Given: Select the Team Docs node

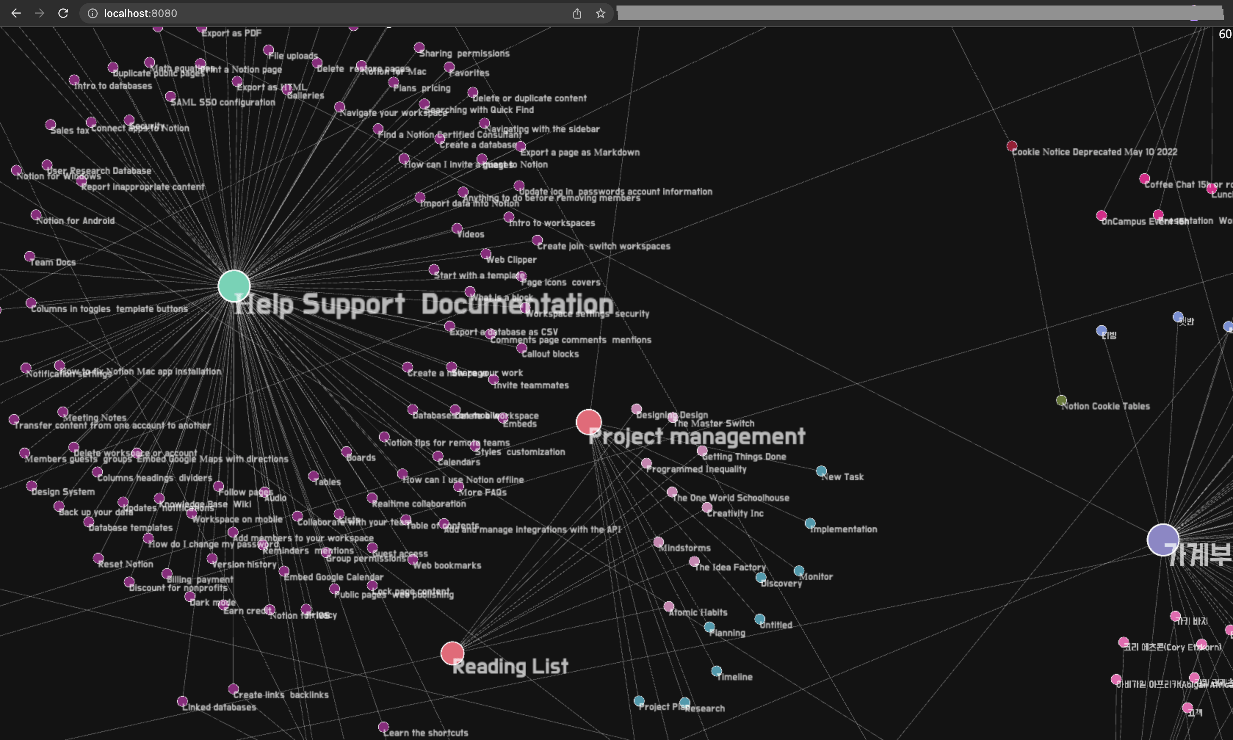Looking at the screenshot, I should pos(29,257).
